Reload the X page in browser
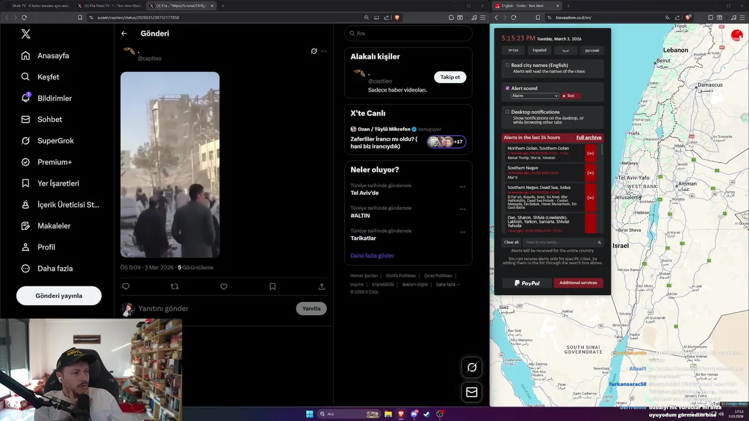 coord(24,18)
